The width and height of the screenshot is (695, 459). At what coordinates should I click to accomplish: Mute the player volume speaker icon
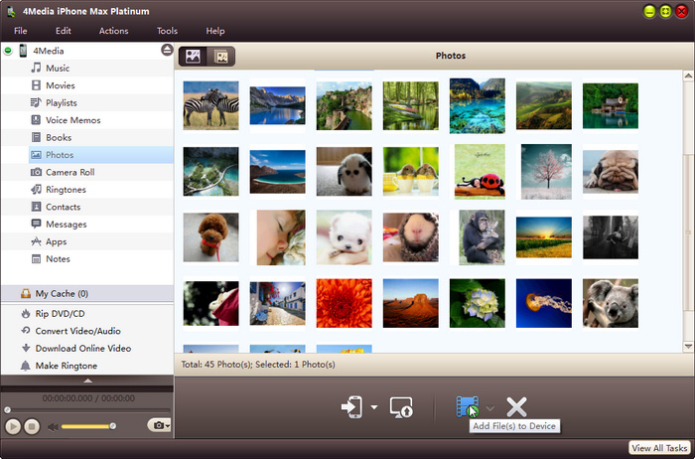tap(53, 426)
